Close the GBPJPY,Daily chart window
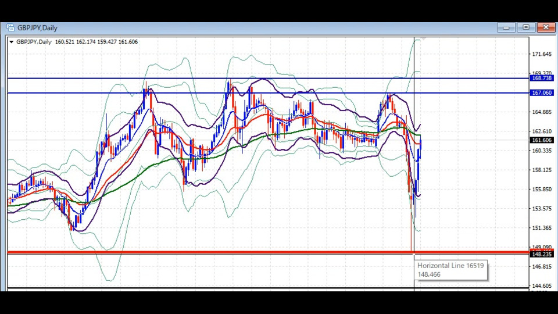Screen dimensions: 558x314 546,27
